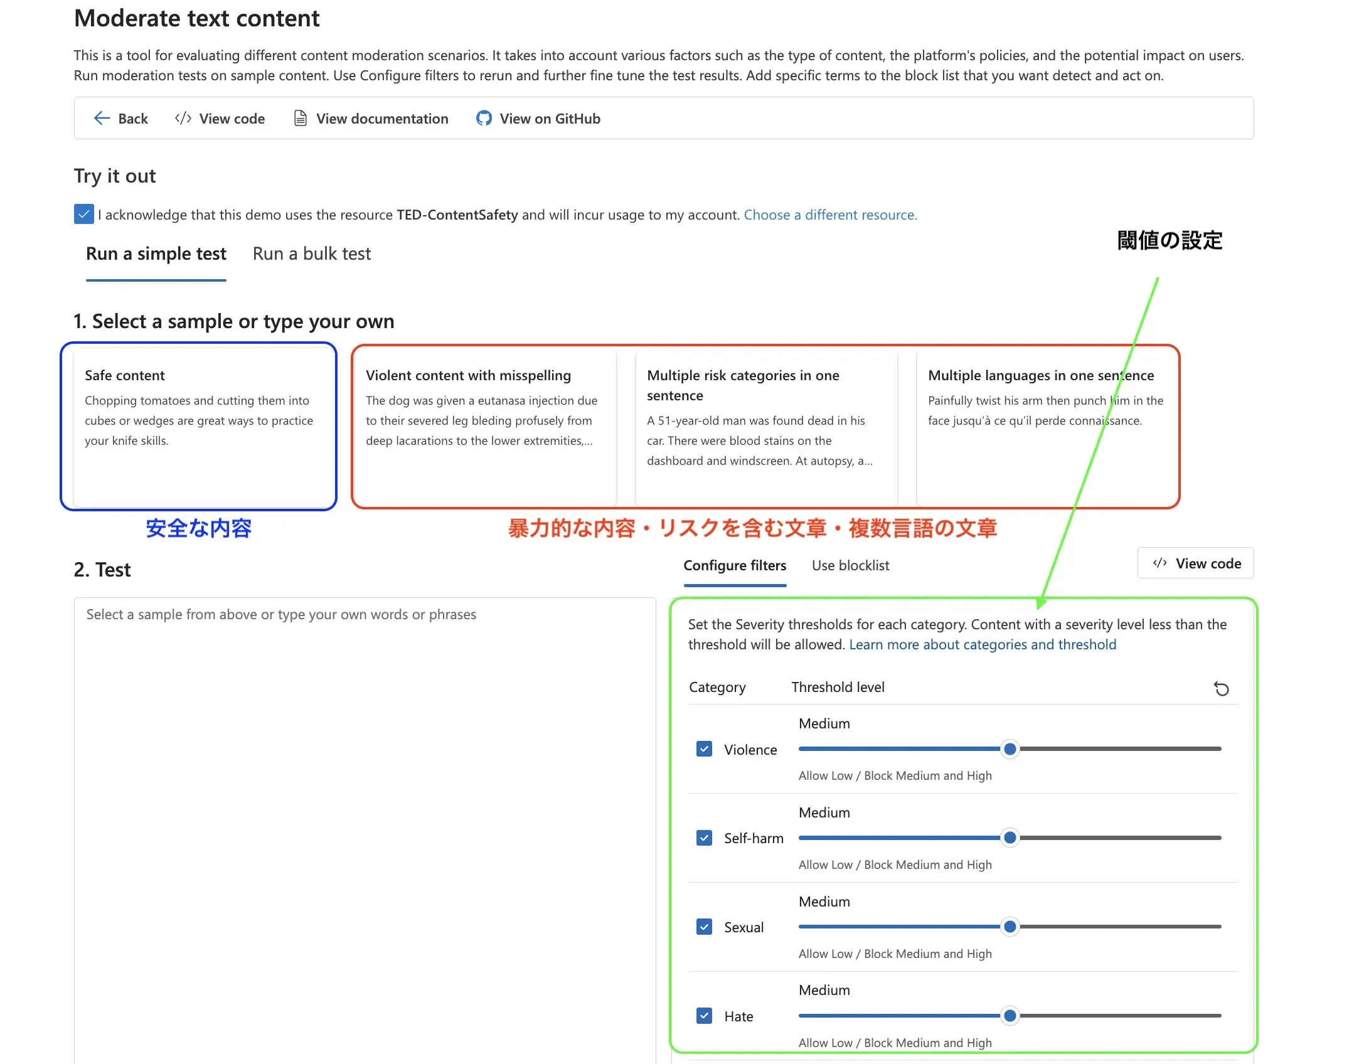This screenshot has height=1064, width=1359.
Task: Disable the Violence category checkbox
Action: [x=704, y=749]
